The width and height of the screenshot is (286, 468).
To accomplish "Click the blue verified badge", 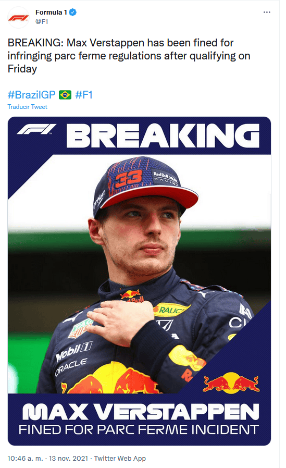I will click(73, 12).
